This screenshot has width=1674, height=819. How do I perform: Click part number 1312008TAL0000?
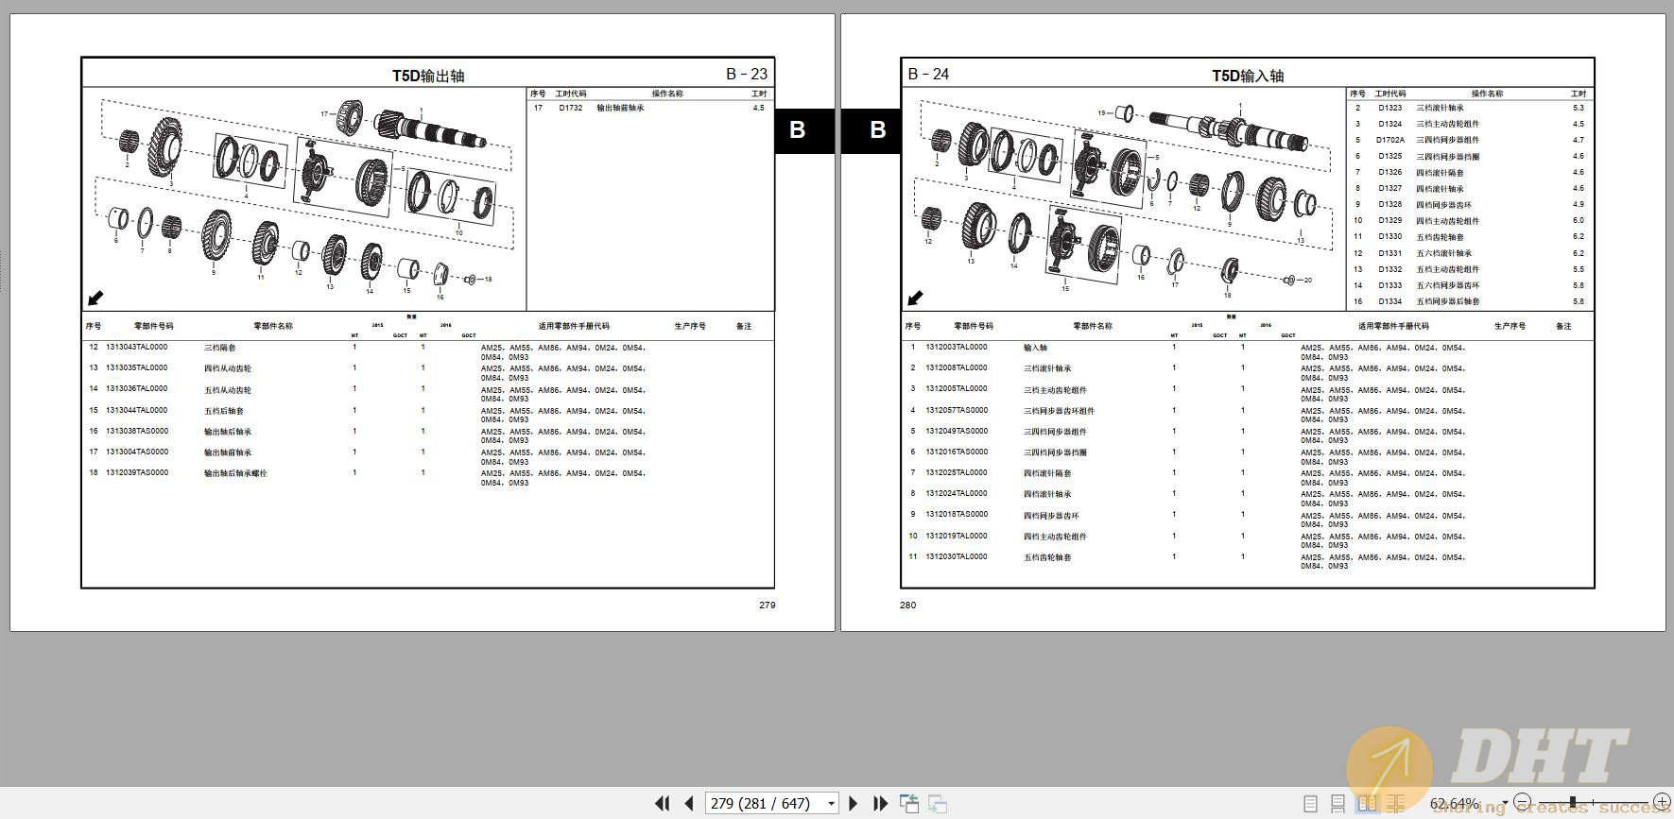pyautogui.click(x=957, y=368)
